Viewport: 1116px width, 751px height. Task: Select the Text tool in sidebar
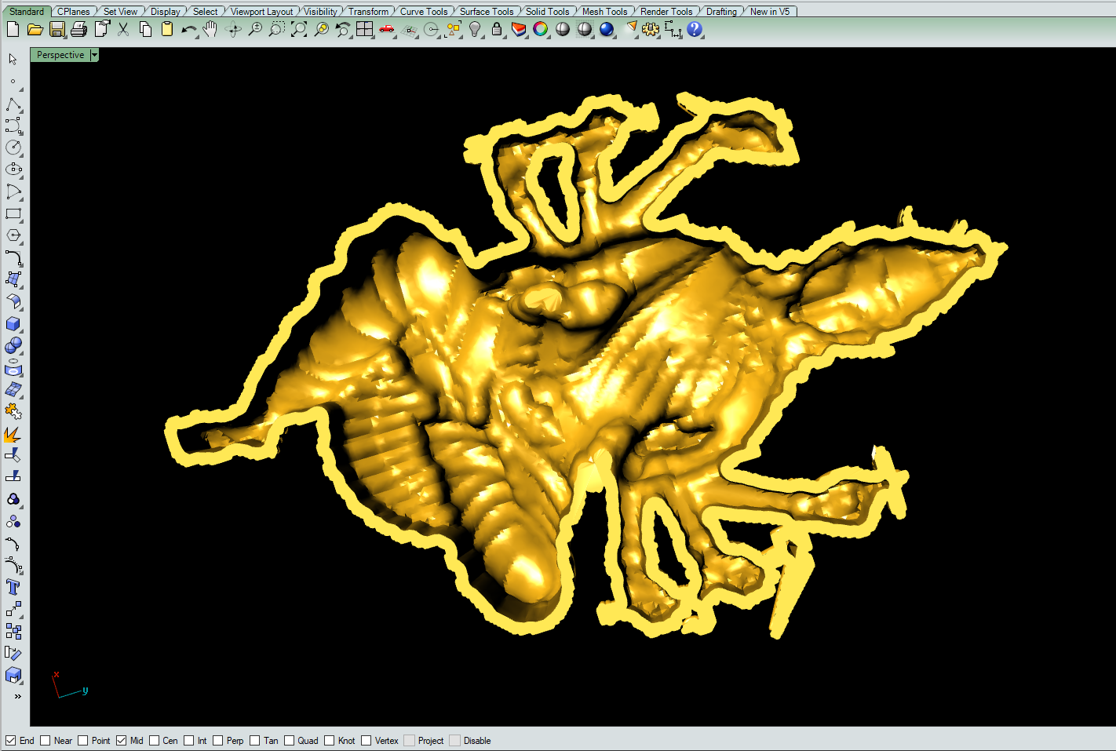pyautogui.click(x=13, y=587)
